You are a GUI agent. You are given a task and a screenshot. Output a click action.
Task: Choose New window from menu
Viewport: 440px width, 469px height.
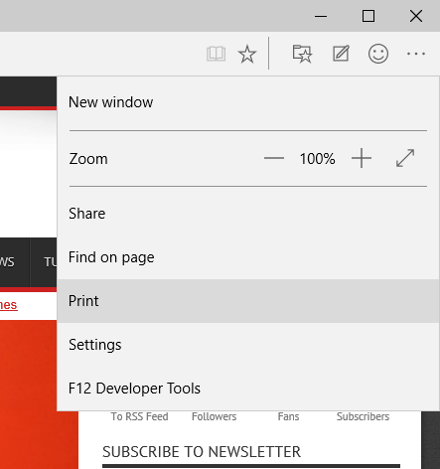click(248, 102)
